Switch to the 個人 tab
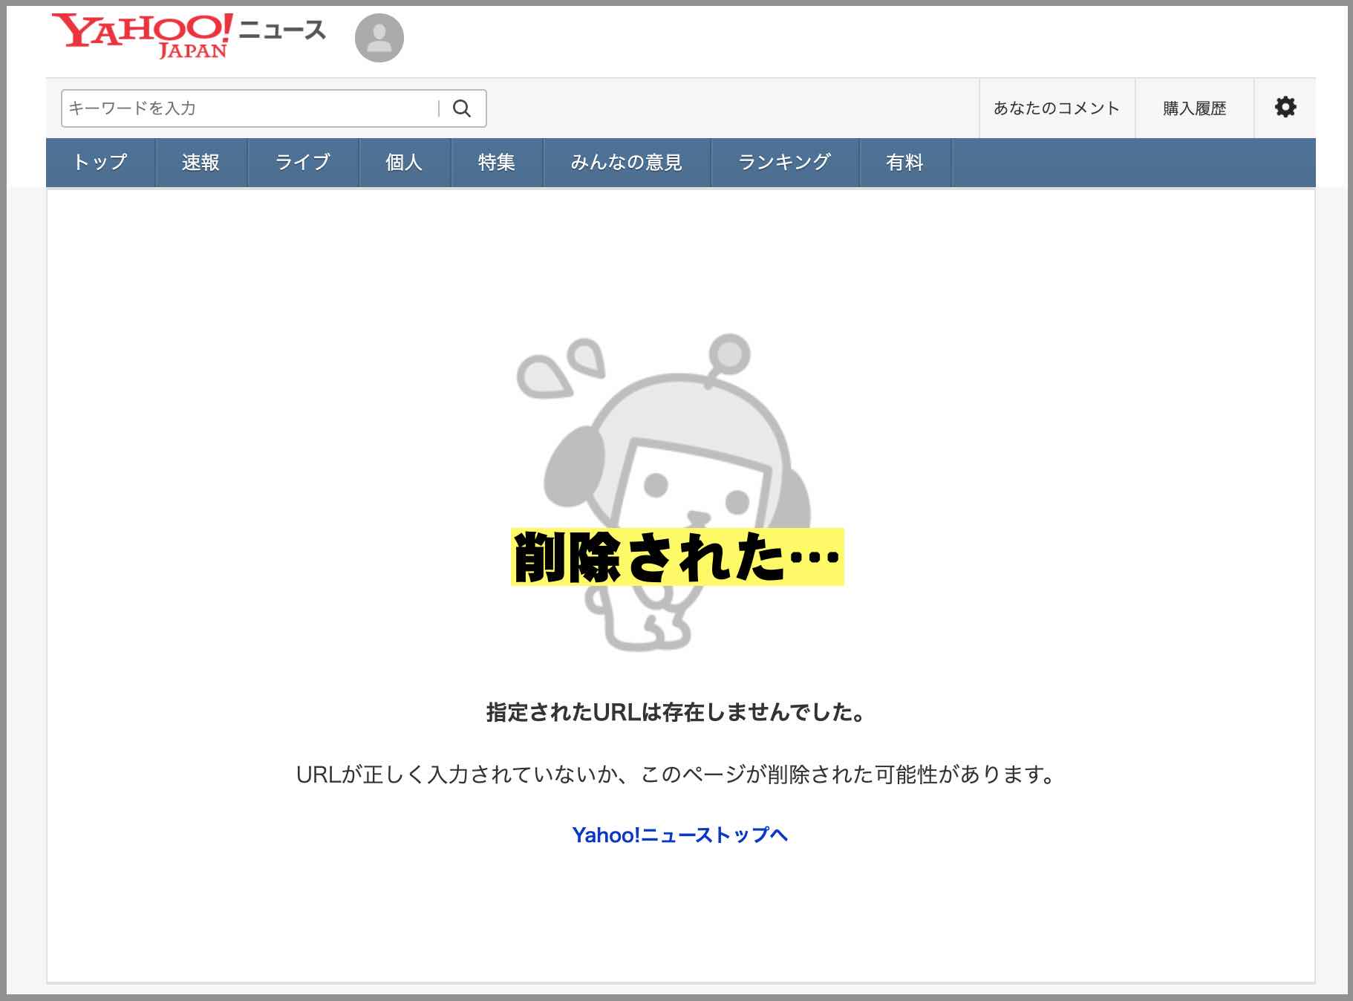The image size is (1353, 1001). point(403,162)
